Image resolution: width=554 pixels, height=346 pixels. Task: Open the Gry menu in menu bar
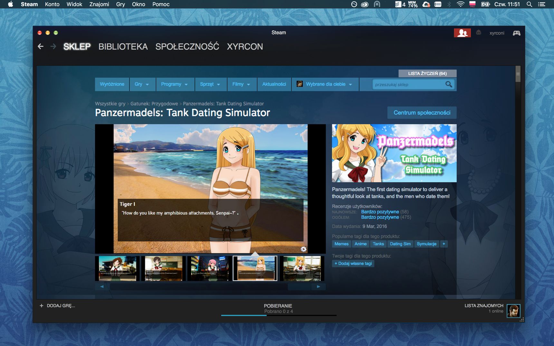pyautogui.click(x=120, y=4)
